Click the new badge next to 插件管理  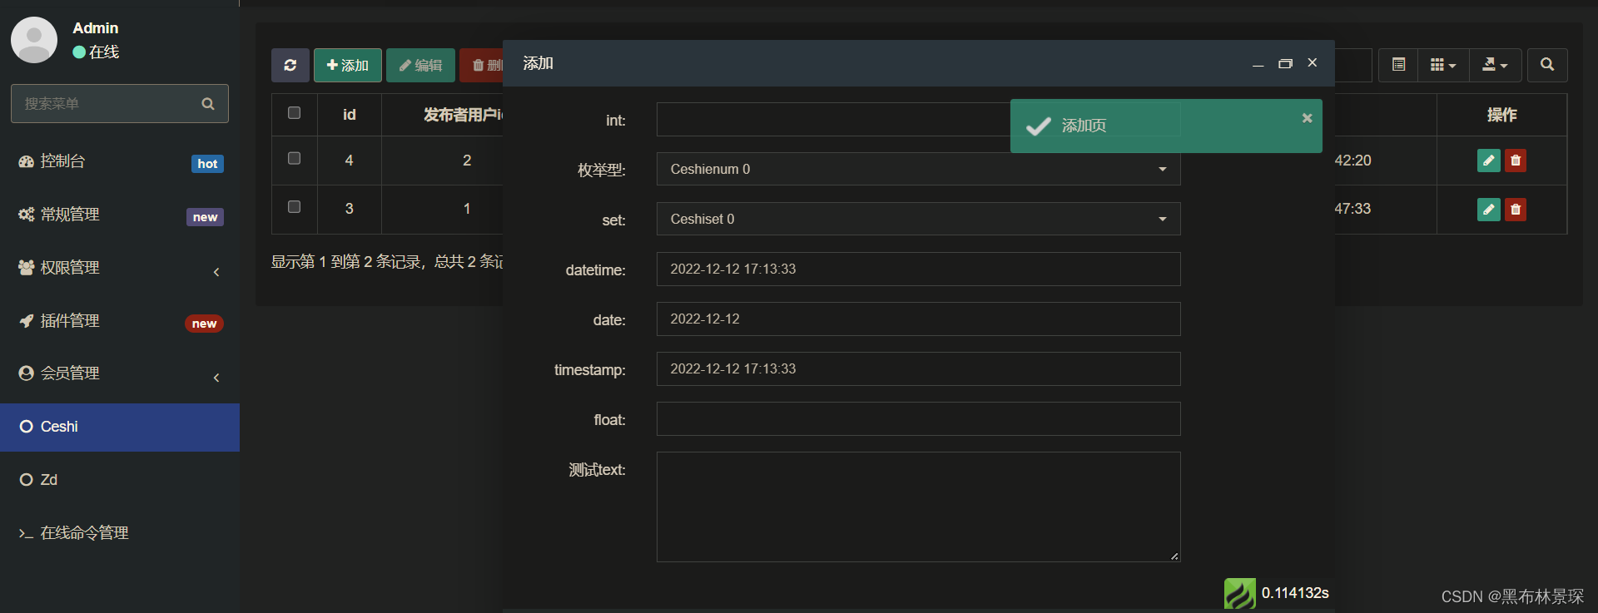tap(204, 324)
